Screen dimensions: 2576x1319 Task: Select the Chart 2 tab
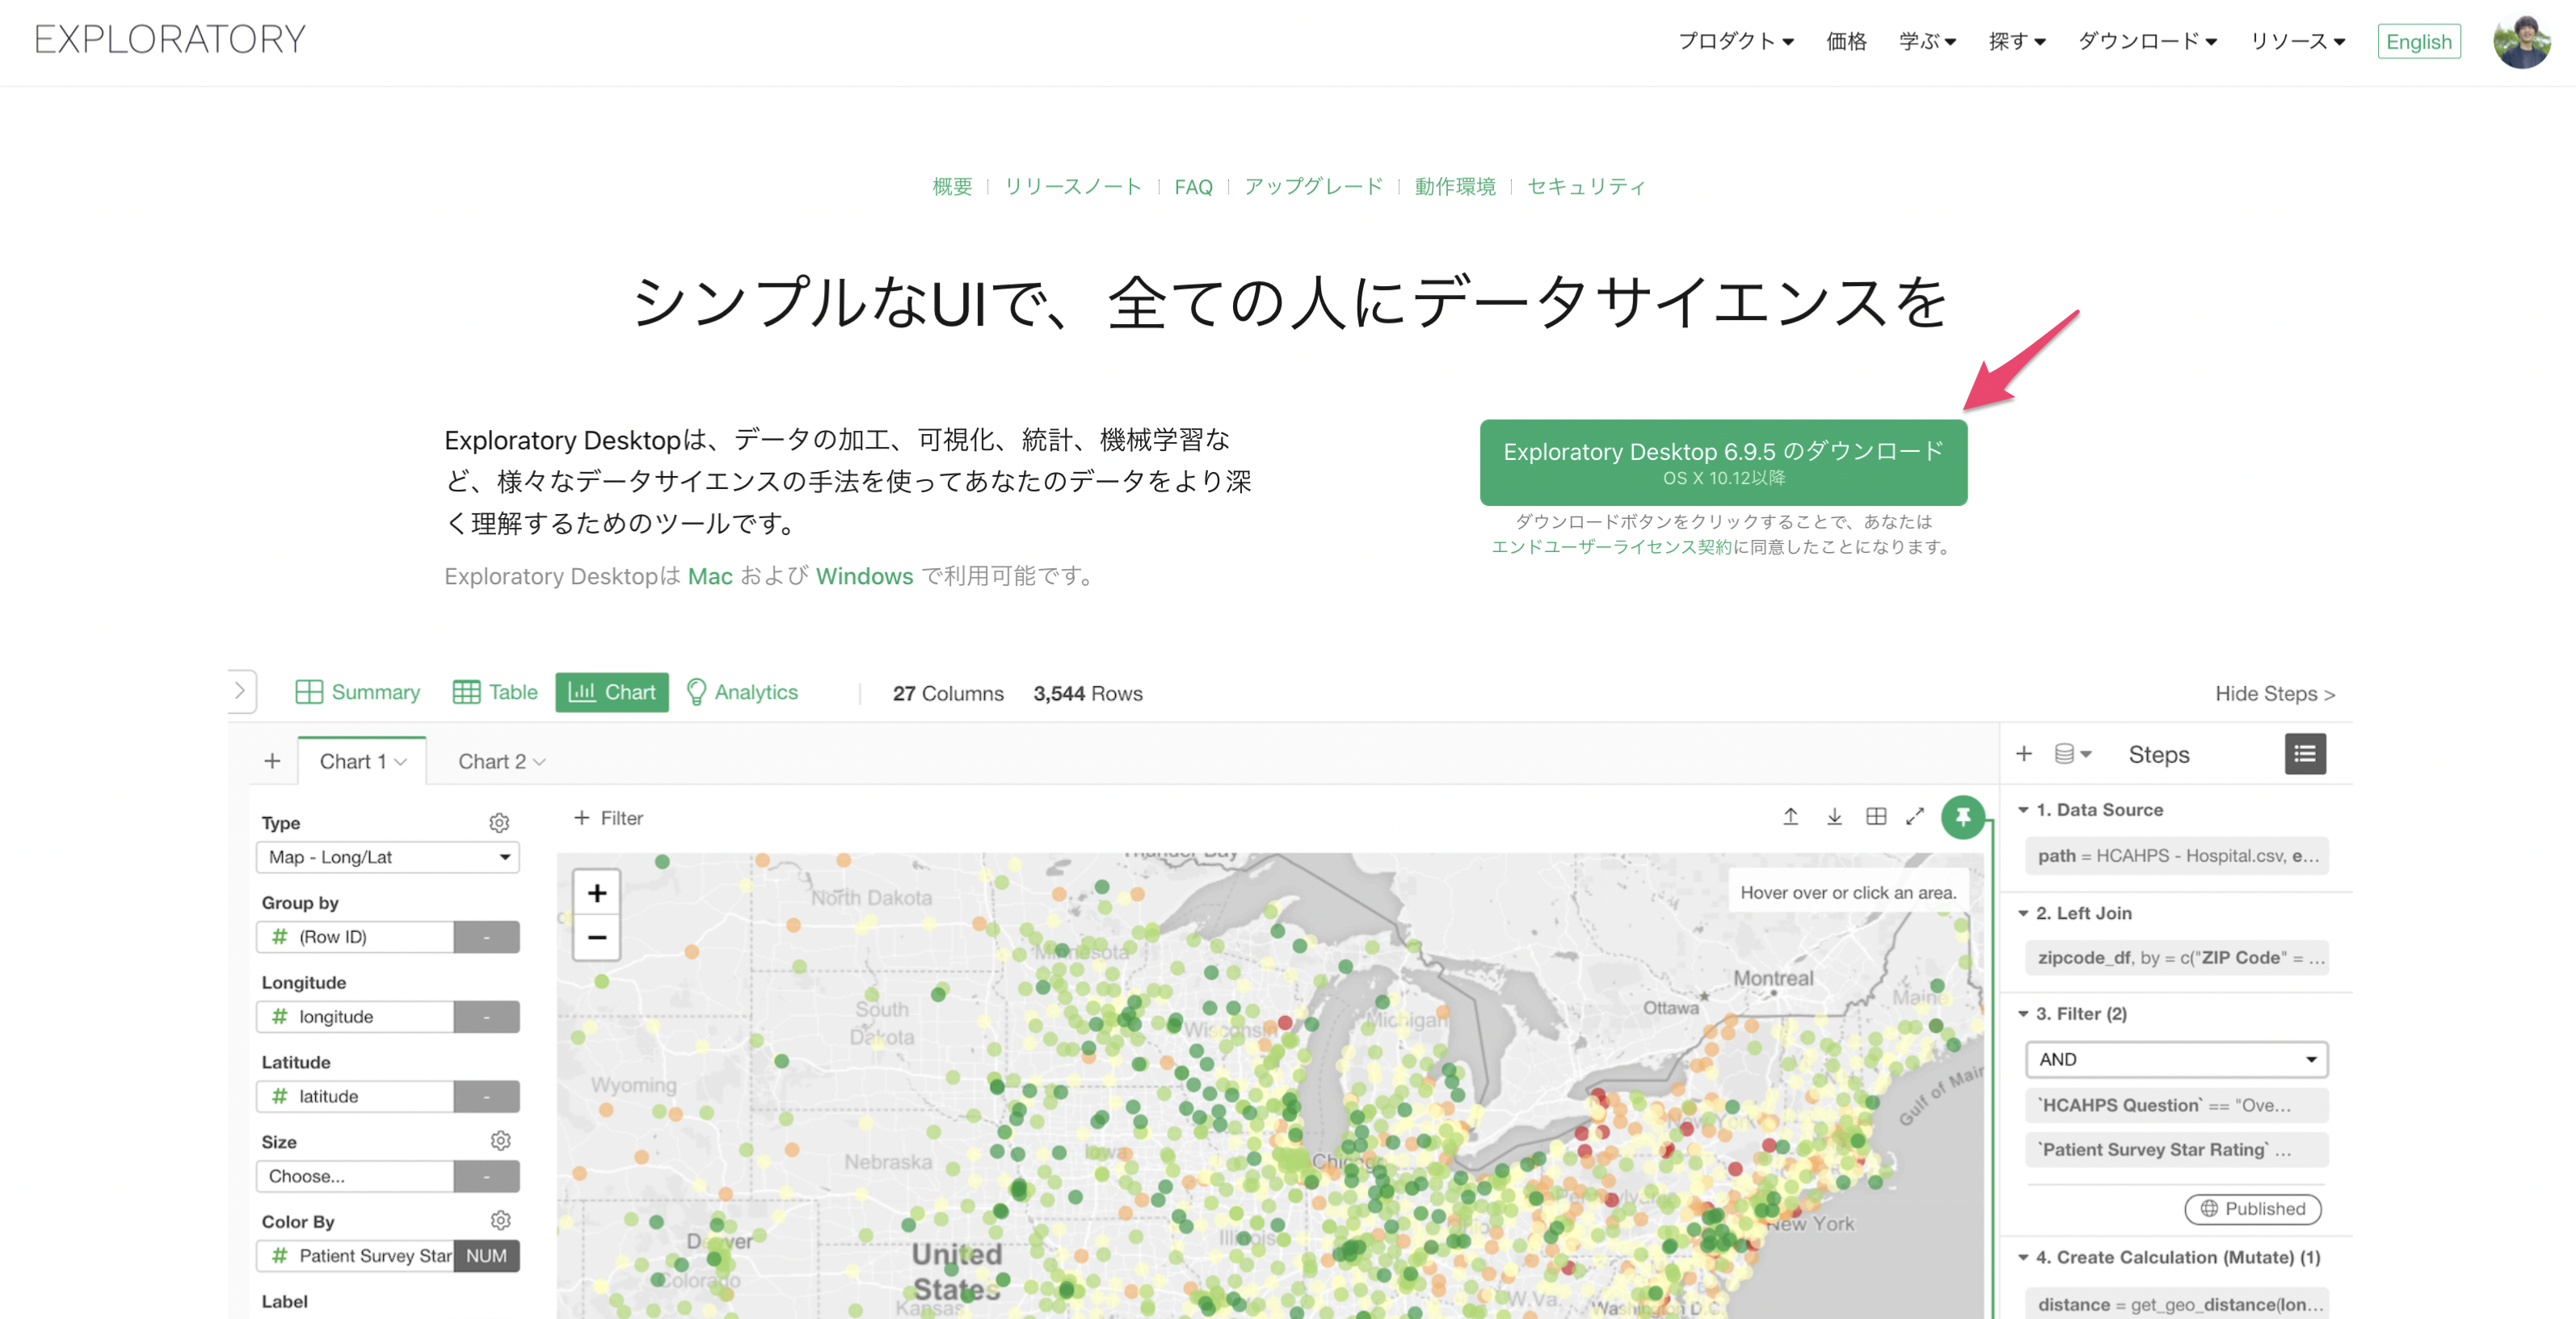pos(501,761)
